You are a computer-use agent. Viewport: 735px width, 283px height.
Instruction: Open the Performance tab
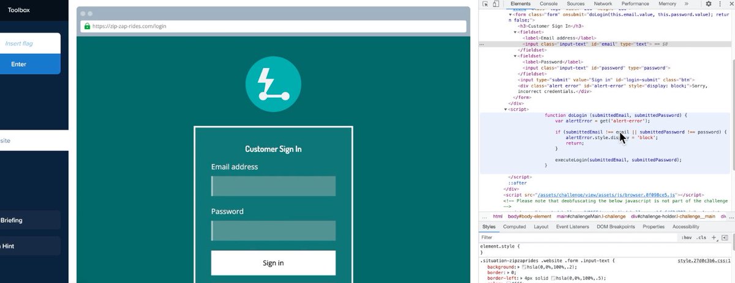coord(635,4)
